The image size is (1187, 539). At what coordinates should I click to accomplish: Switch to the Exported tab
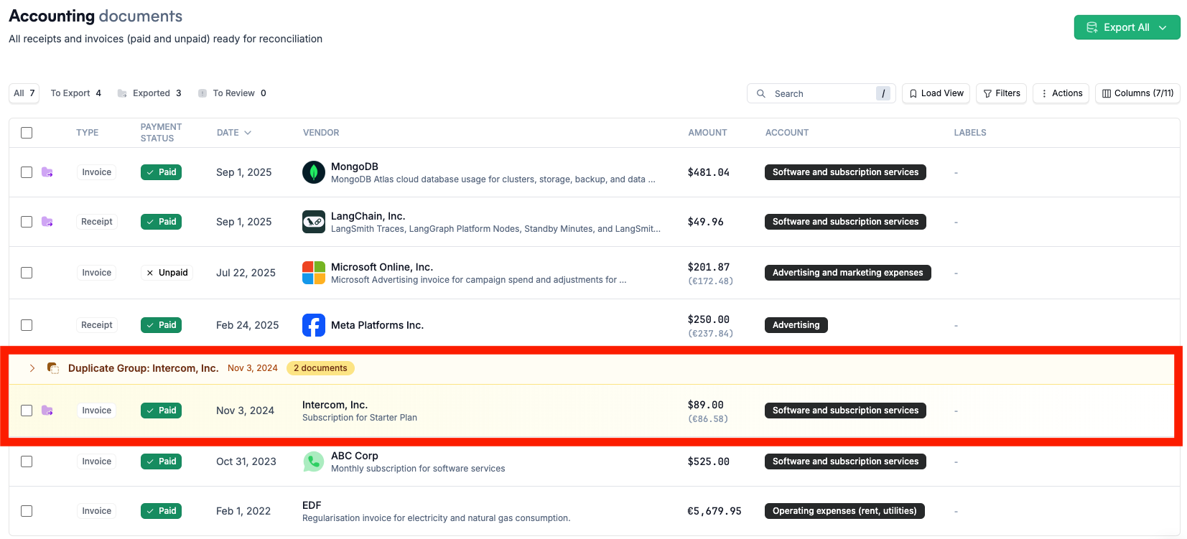click(x=151, y=93)
